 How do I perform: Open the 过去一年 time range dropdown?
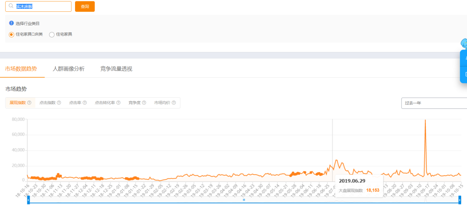(434, 103)
